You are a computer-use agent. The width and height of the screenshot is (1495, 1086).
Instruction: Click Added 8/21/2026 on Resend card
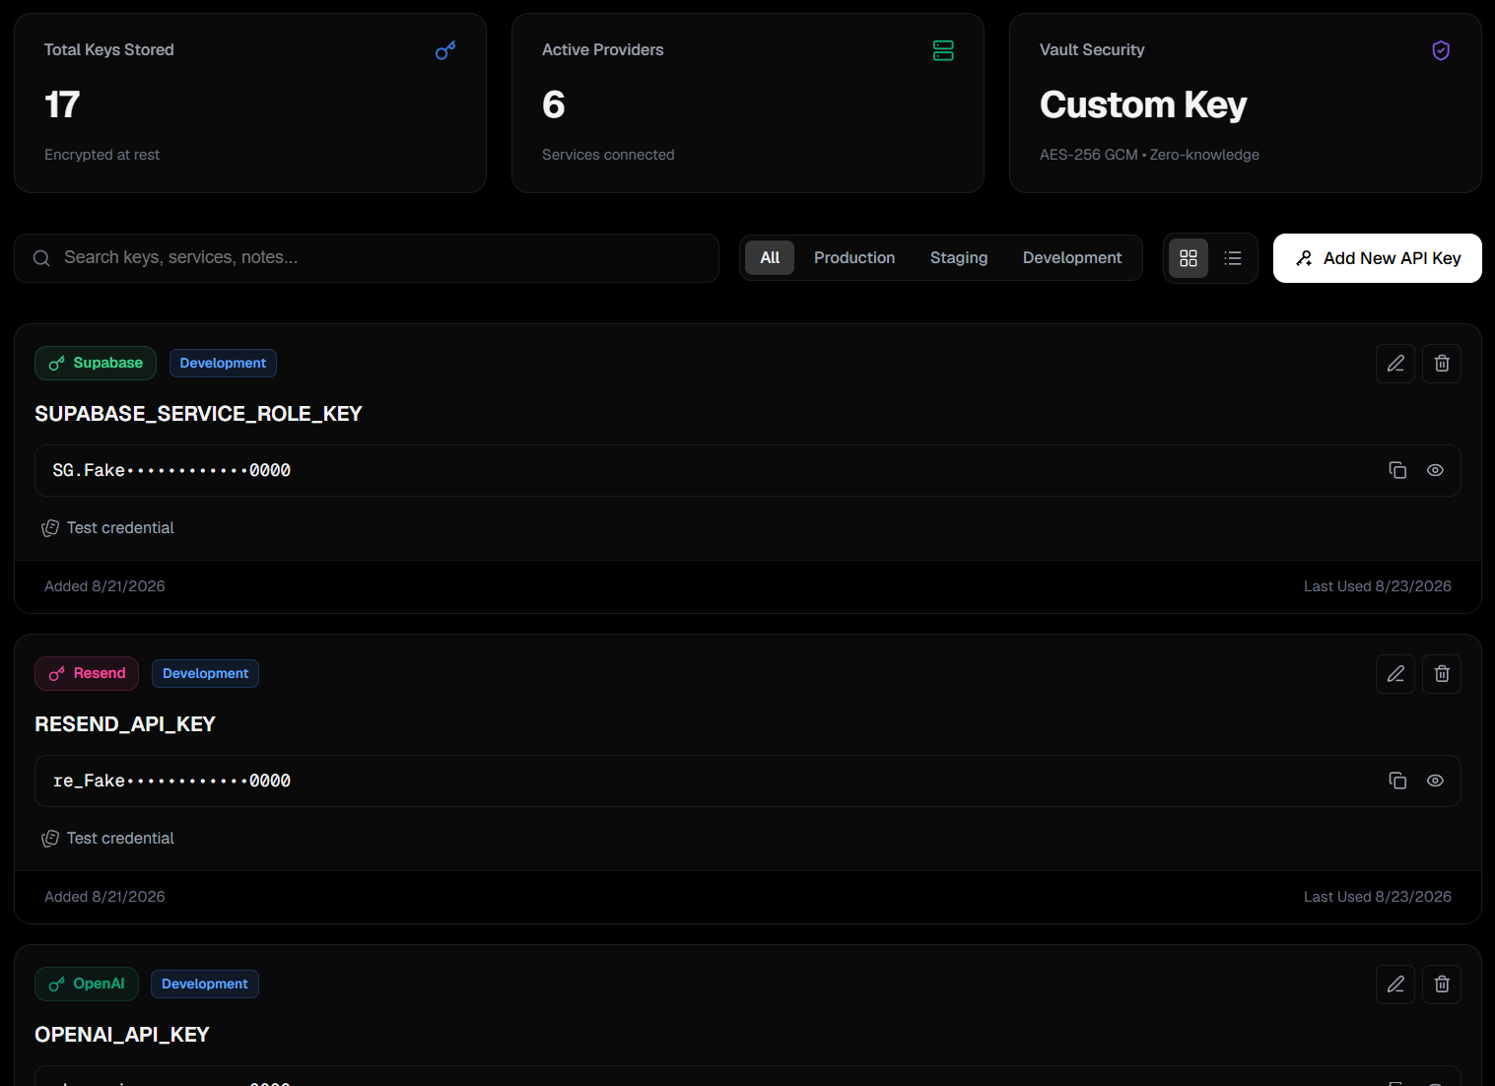point(104,897)
